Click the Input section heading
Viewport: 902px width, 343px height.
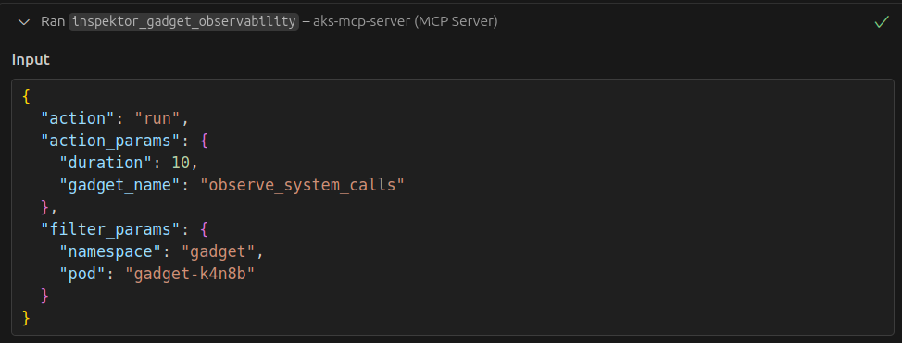coord(31,60)
